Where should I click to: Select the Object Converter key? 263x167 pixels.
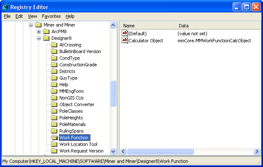click(77, 104)
